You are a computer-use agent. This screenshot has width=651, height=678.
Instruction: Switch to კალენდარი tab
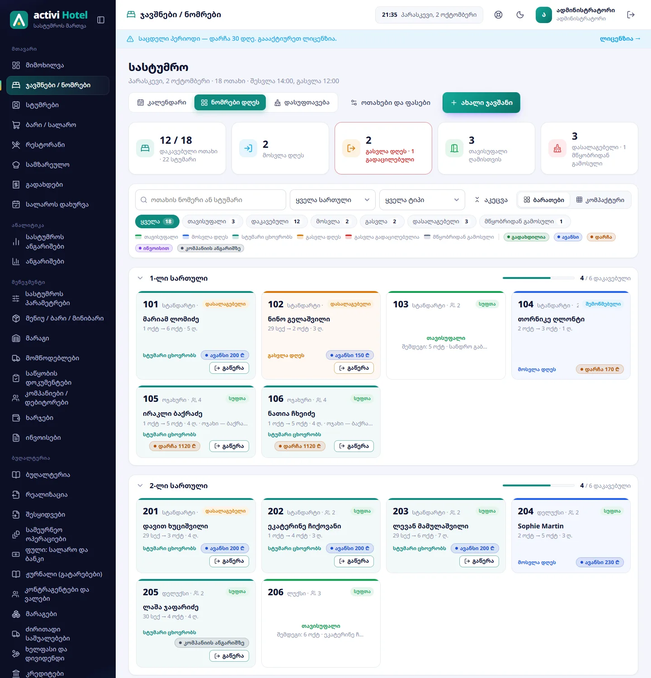162,103
